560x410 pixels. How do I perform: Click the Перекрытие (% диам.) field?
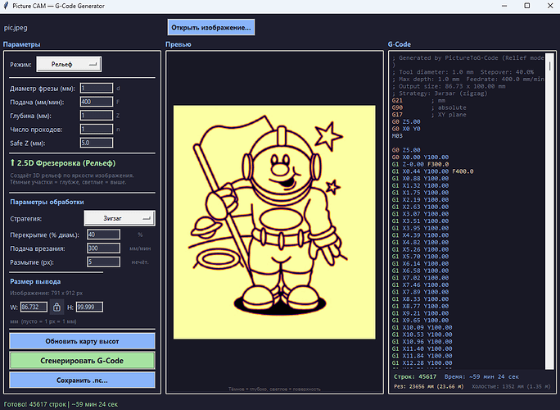coord(102,235)
